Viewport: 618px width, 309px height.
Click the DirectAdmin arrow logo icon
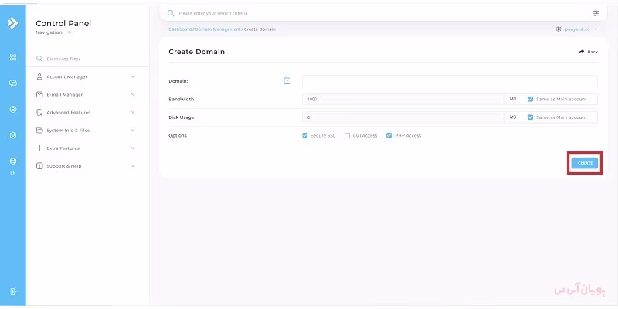point(12,23)
